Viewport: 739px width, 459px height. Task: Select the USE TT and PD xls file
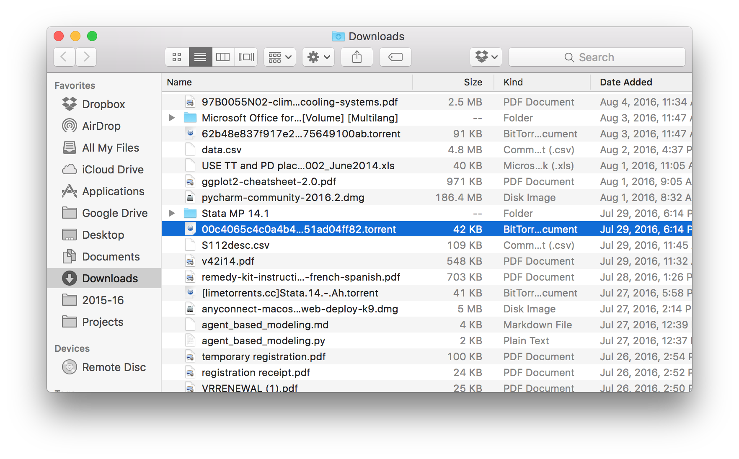(x=427, y=166)
